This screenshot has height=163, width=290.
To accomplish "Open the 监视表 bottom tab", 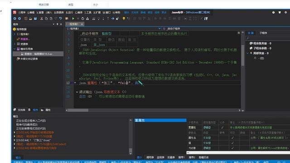I will click(x=160, y=157).
